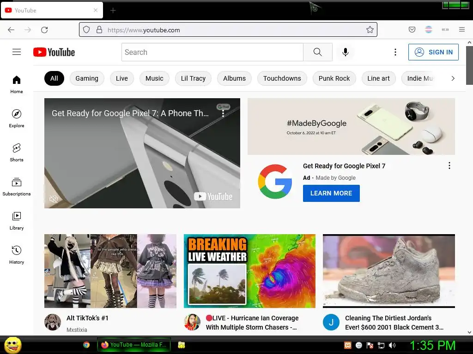Image resolution: width=473 pixels, height=354 pixels.
Task: Click the page vertical scrollbar thumb
Action: click(x=469, y=65)
